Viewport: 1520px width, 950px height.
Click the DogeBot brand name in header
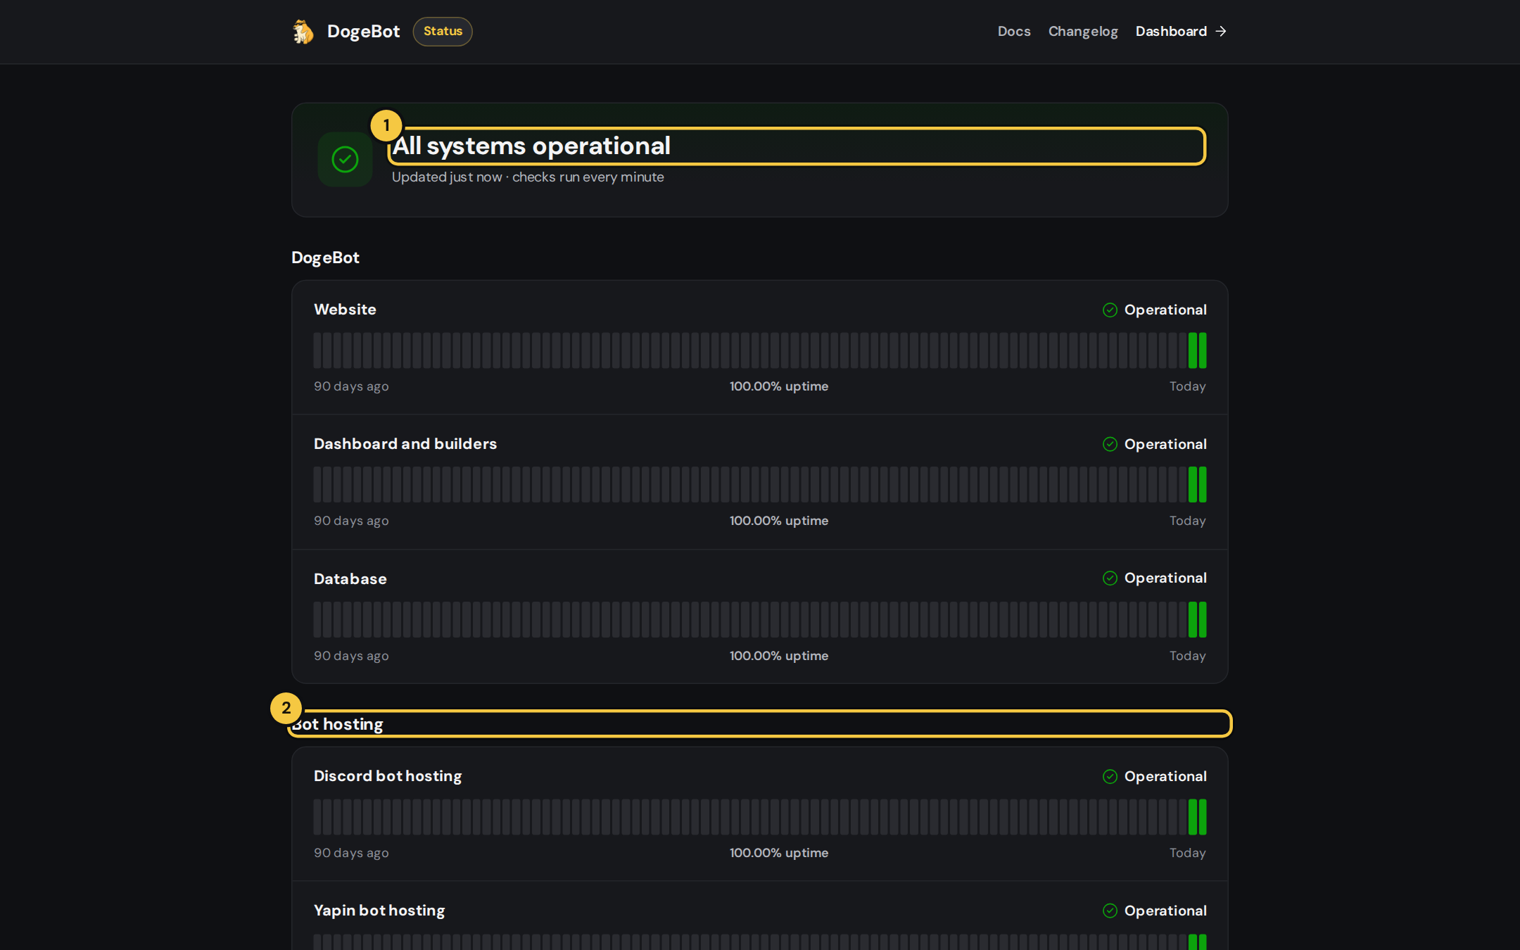coord(363,32)
